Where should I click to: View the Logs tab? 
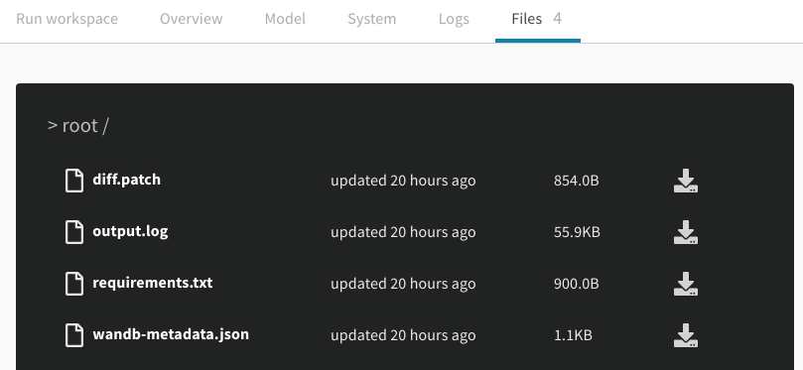(x=454, y=19)
